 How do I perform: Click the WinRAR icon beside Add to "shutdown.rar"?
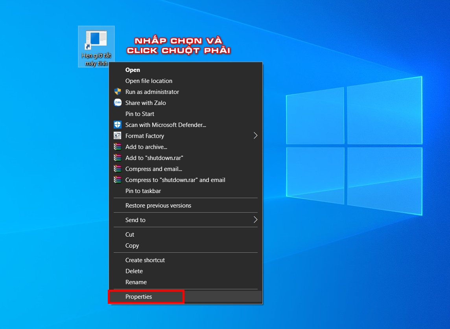tap(118, 158)
